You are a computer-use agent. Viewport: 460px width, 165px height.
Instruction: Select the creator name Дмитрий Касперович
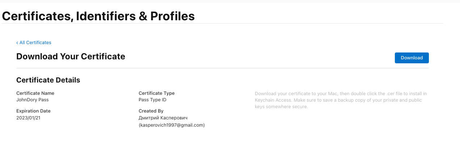(x=163, y=118)
